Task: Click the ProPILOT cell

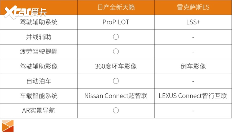Action: (116, 22)
